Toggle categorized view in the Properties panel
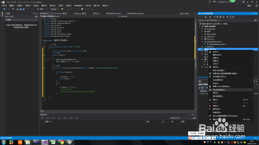This screenshot has width=259, height=145. point(200,88)
